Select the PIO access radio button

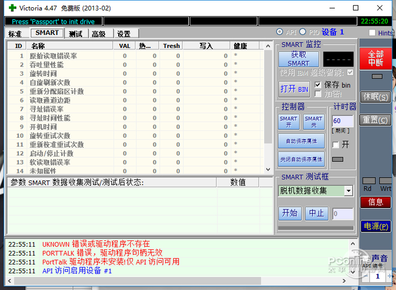(x=303, y=32)
